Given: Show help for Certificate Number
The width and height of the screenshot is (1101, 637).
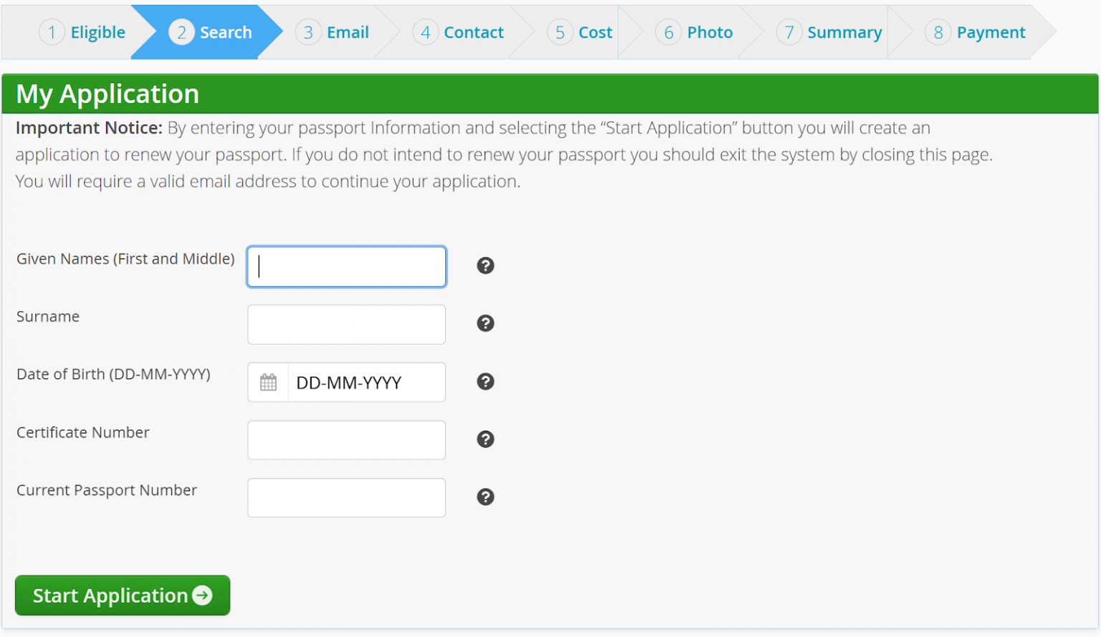Looking at the screenshot, I should click(485, 439).
